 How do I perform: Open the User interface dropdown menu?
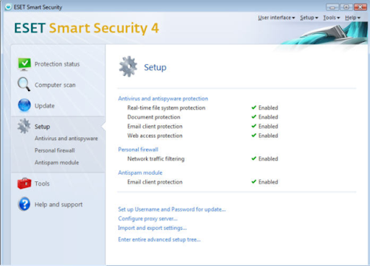(276, 17)
